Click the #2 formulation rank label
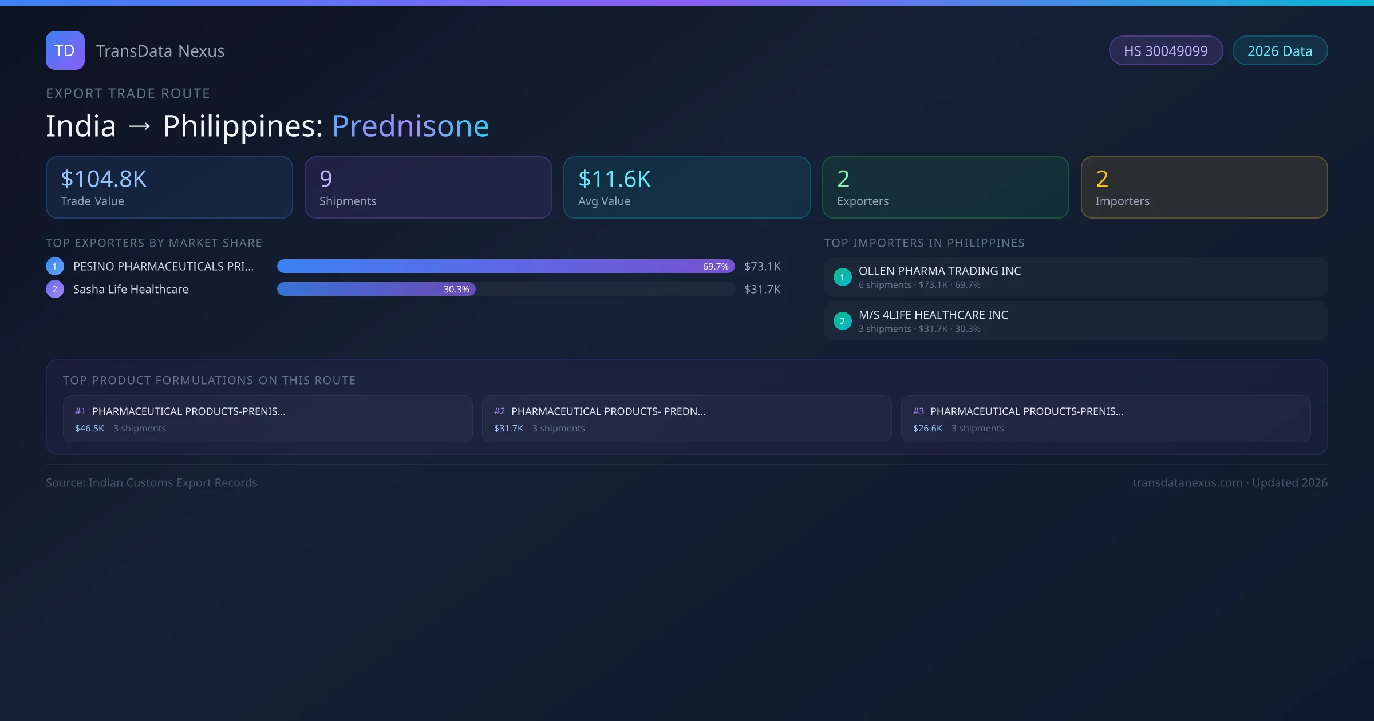 pos(499,411)
